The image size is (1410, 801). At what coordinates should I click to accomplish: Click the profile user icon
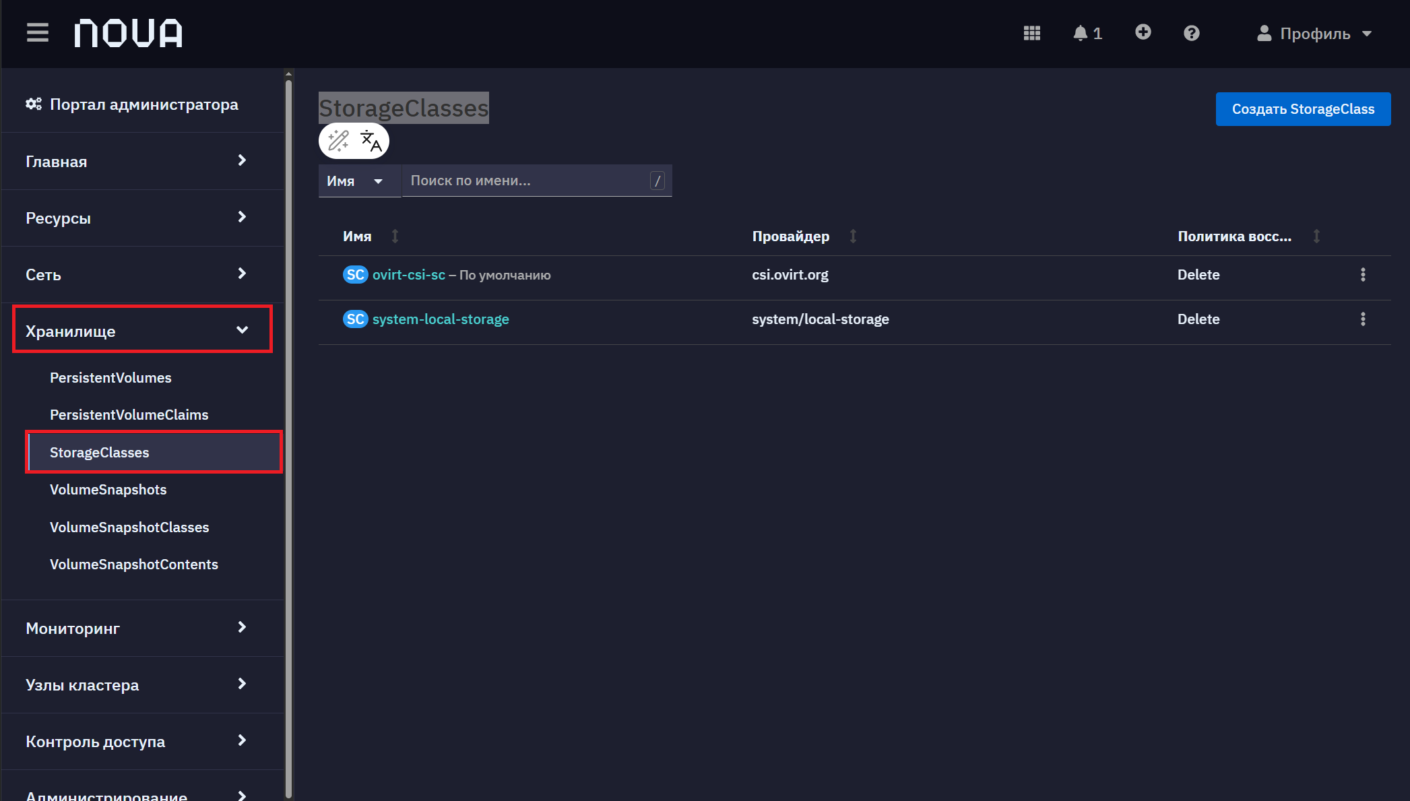coord(1264,33)
